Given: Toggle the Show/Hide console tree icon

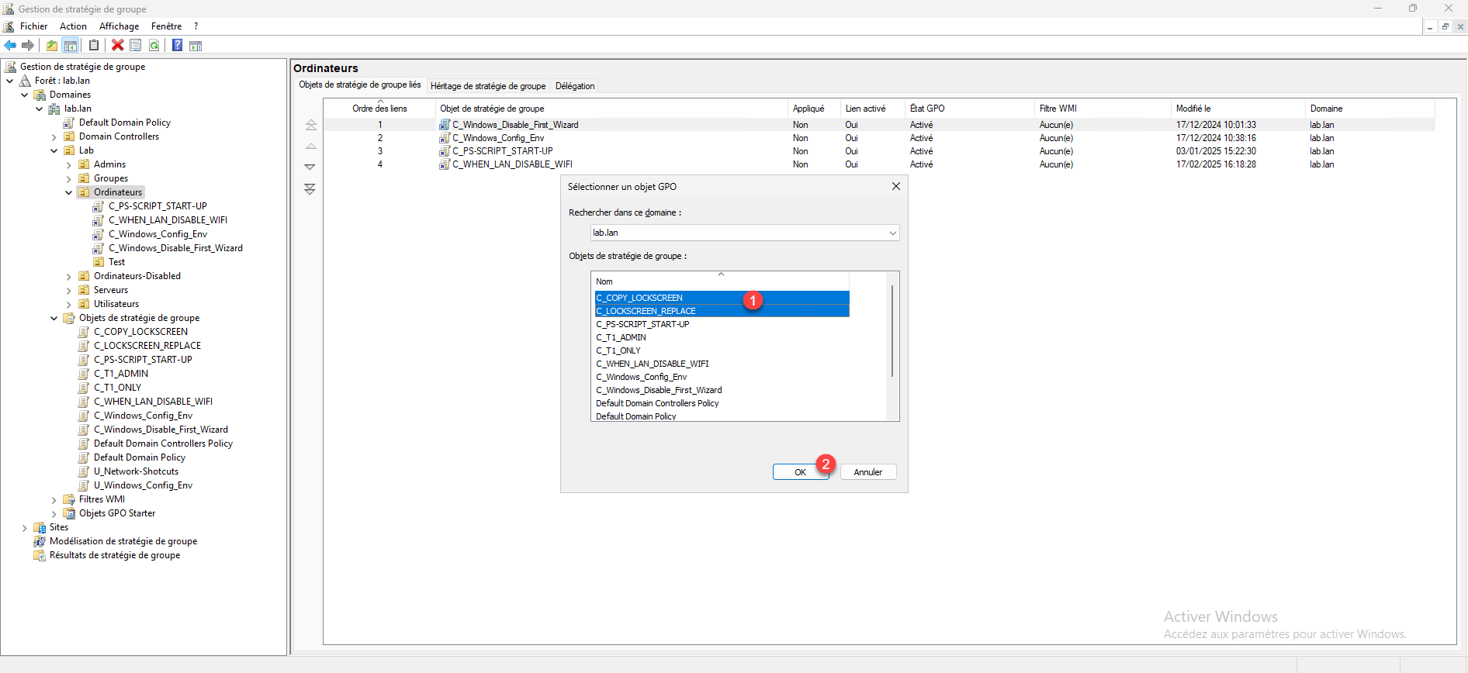Looking at the screenshot, I should (71, 46).
